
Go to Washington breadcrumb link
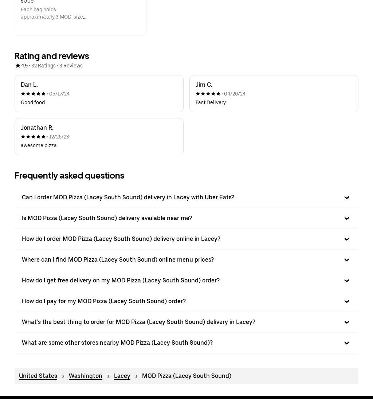85,376
